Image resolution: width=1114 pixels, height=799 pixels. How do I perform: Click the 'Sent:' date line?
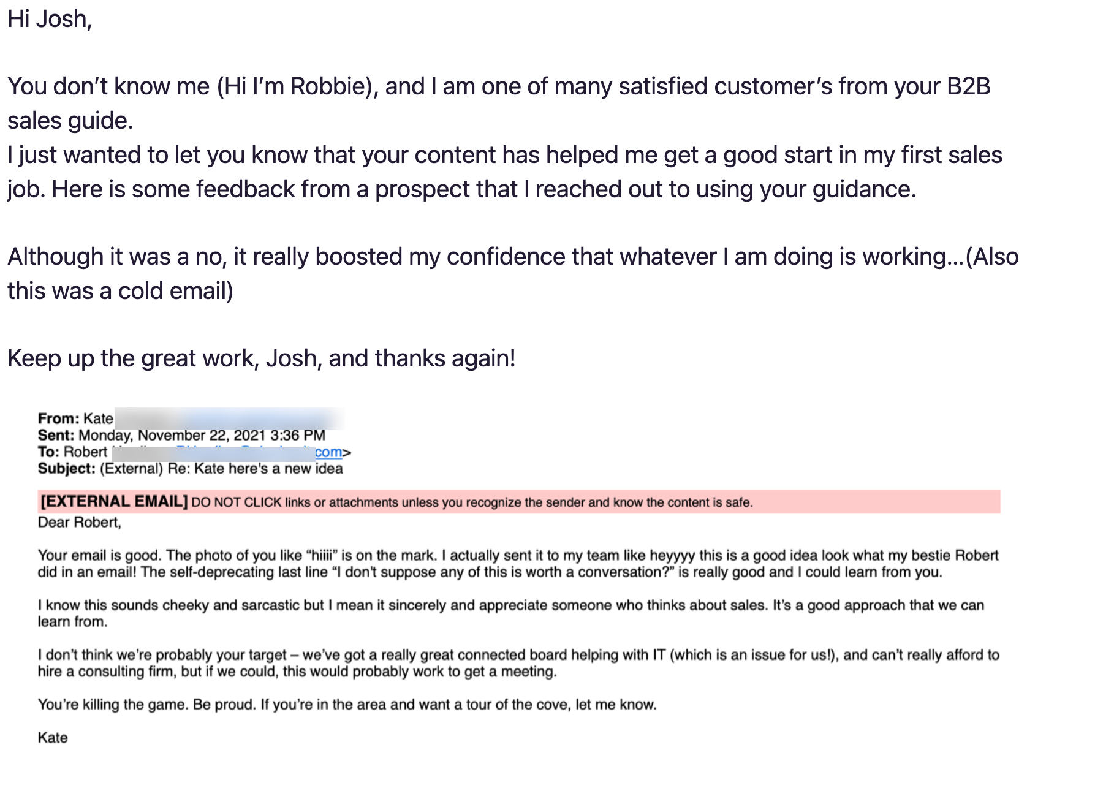181,436
